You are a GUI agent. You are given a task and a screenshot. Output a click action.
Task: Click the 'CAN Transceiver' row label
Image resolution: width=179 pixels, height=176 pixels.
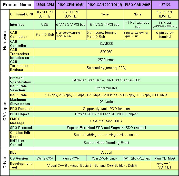pyautogui.click(x=22, y=52)
